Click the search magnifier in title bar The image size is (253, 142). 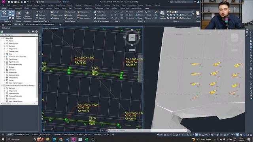pyautogui.click(x=195, y=2)
